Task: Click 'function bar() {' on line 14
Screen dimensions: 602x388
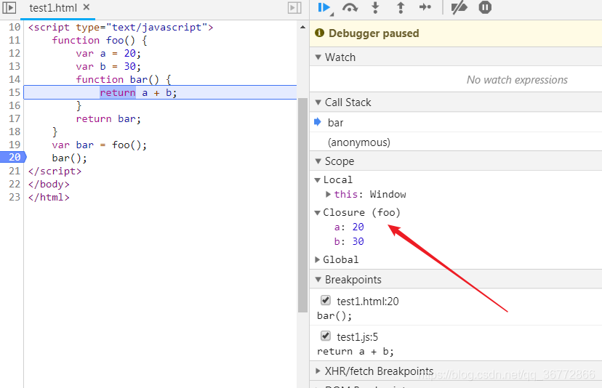Action: [124, 79]
